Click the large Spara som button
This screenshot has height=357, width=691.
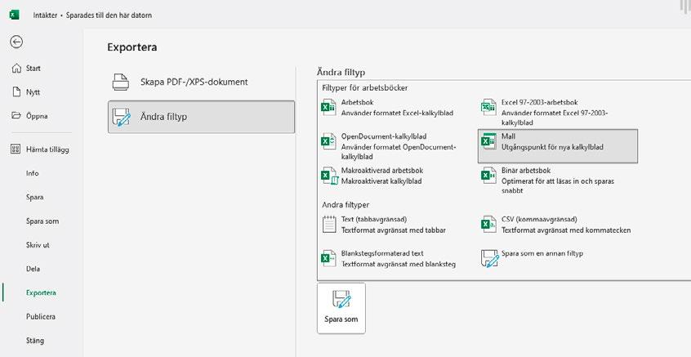(341, 308)
